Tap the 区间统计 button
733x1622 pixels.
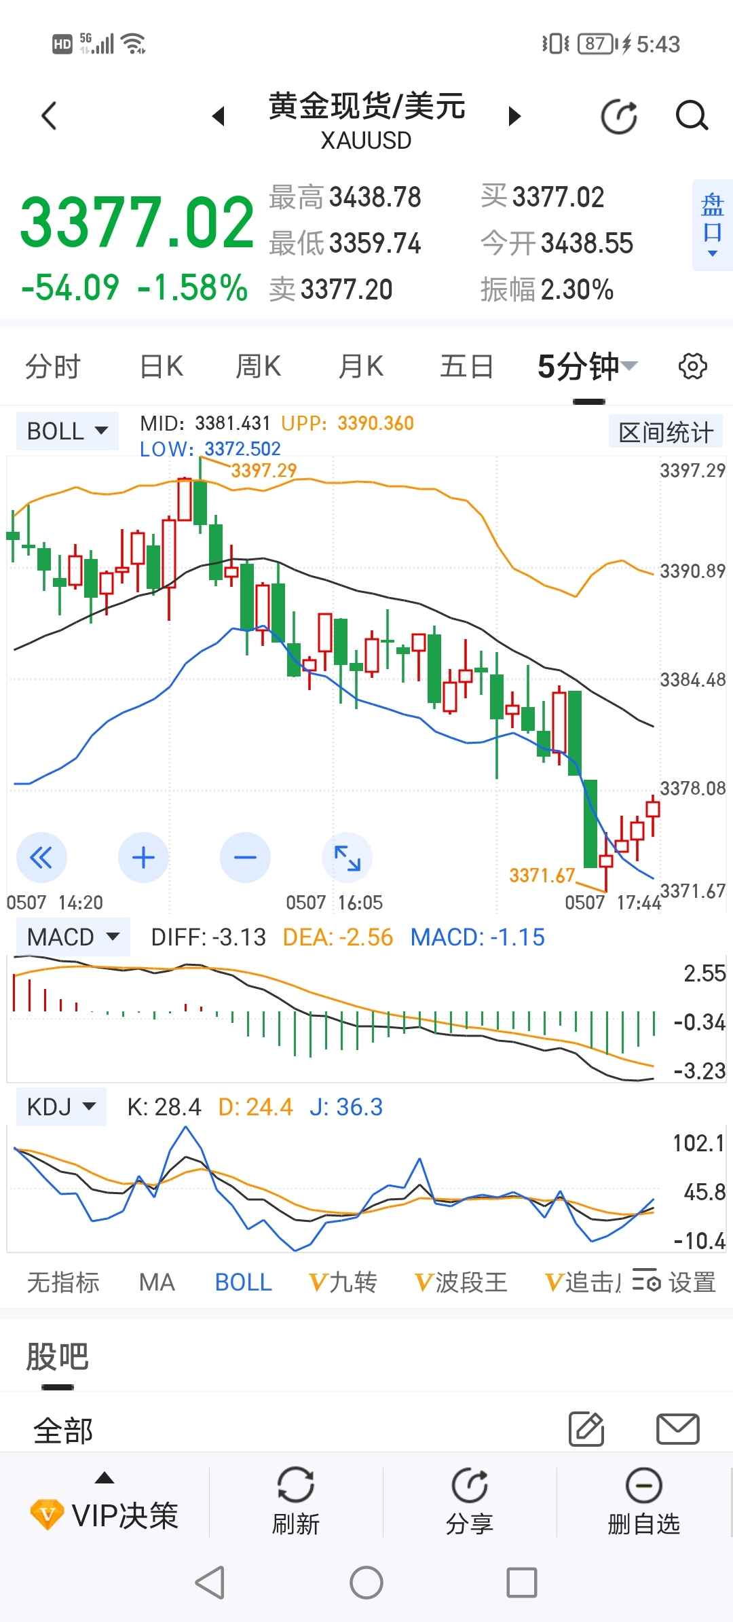666,432
